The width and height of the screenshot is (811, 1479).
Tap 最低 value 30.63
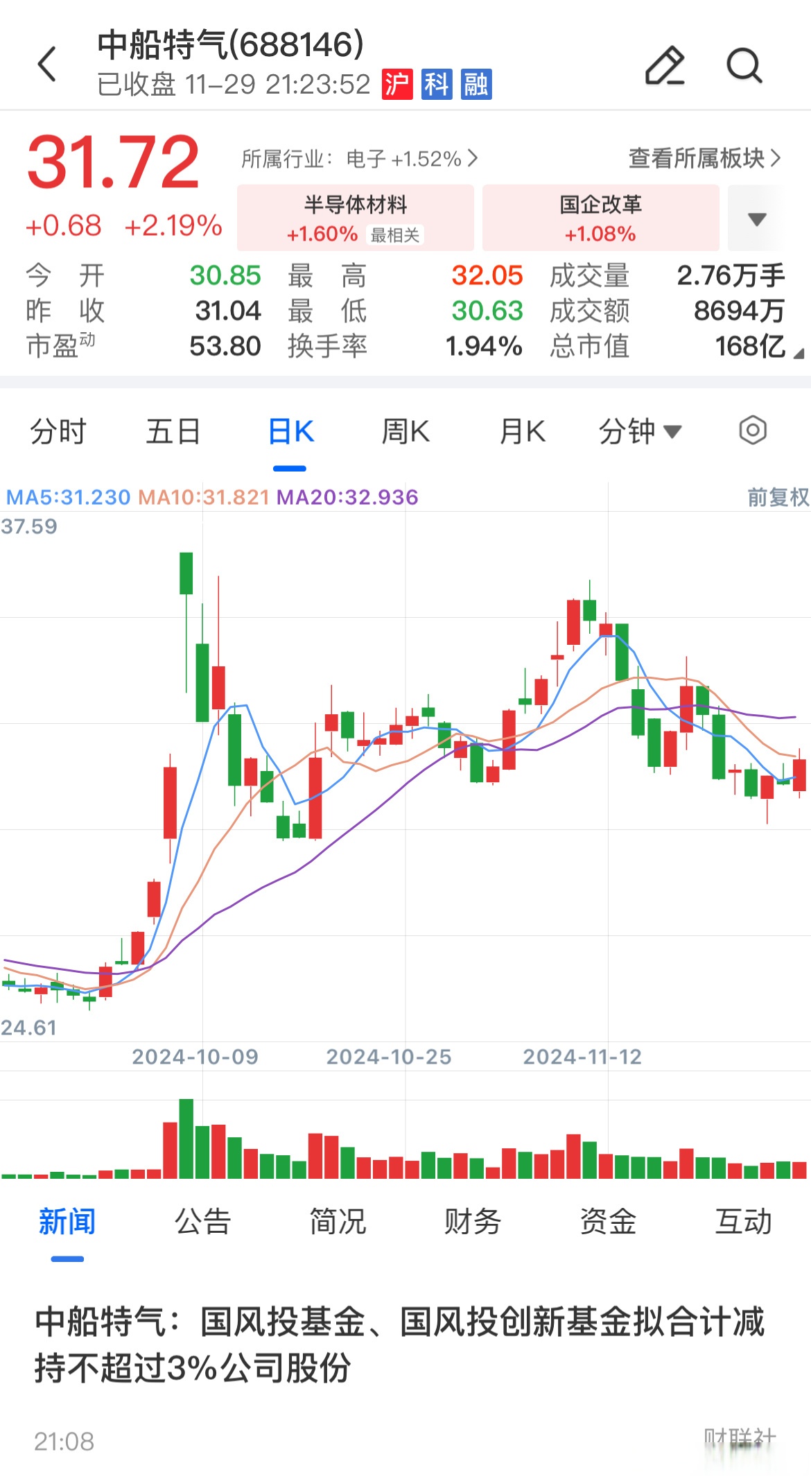(487, 311)
